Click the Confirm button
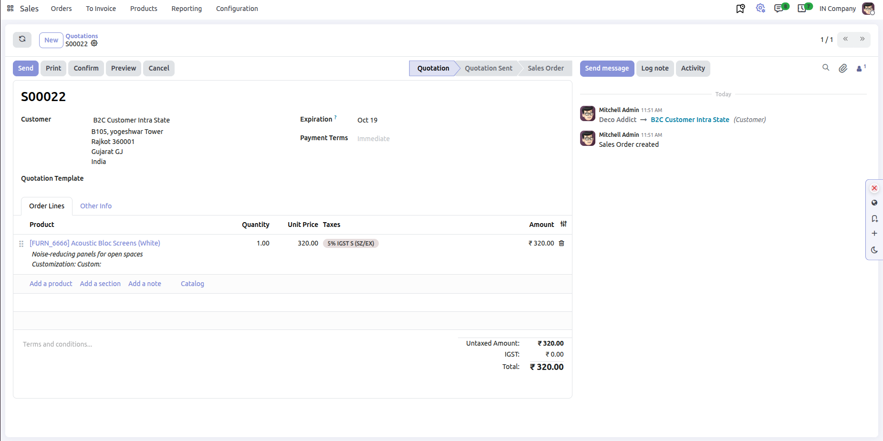This screenshot has height=441, width=883. coord(86,68)
